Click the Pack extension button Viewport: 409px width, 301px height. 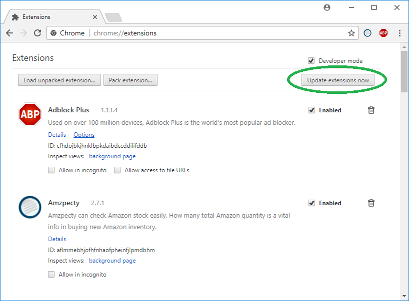130,80
